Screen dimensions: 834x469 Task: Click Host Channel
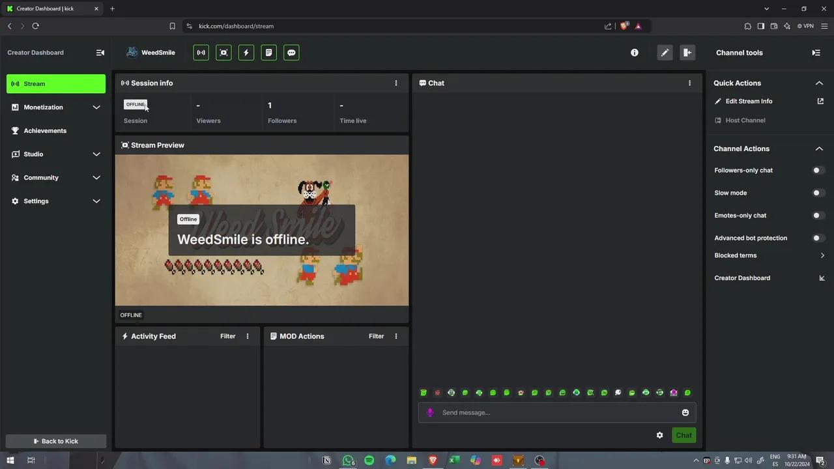(x=745, y=121)
